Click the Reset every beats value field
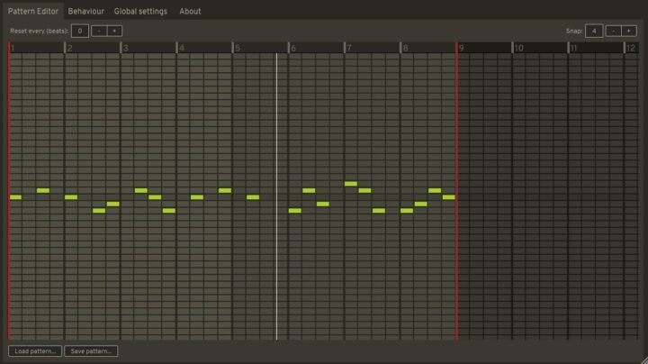The width and height of the screenshot is (648, 364). [80, 31]
